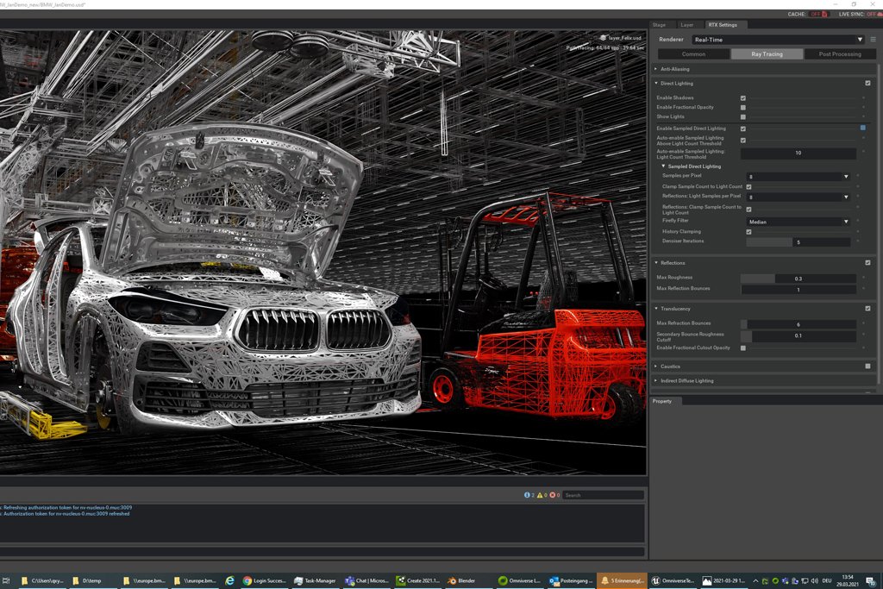Disable the Enable Shadows checkbox

(742, 98)
